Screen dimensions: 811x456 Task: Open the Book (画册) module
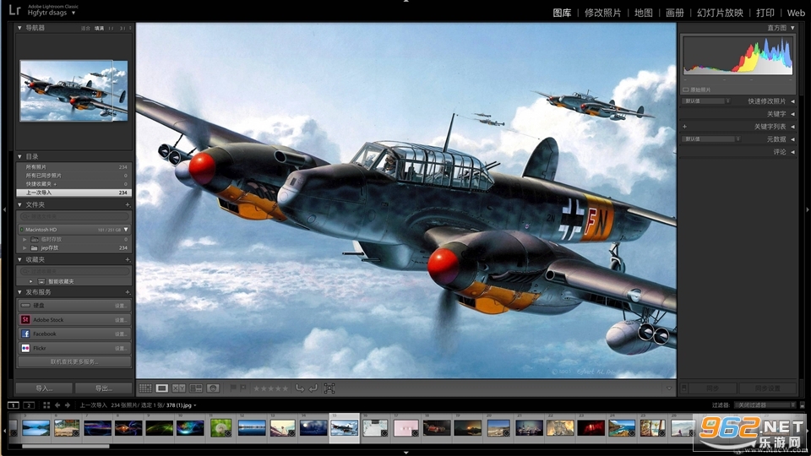674,13
